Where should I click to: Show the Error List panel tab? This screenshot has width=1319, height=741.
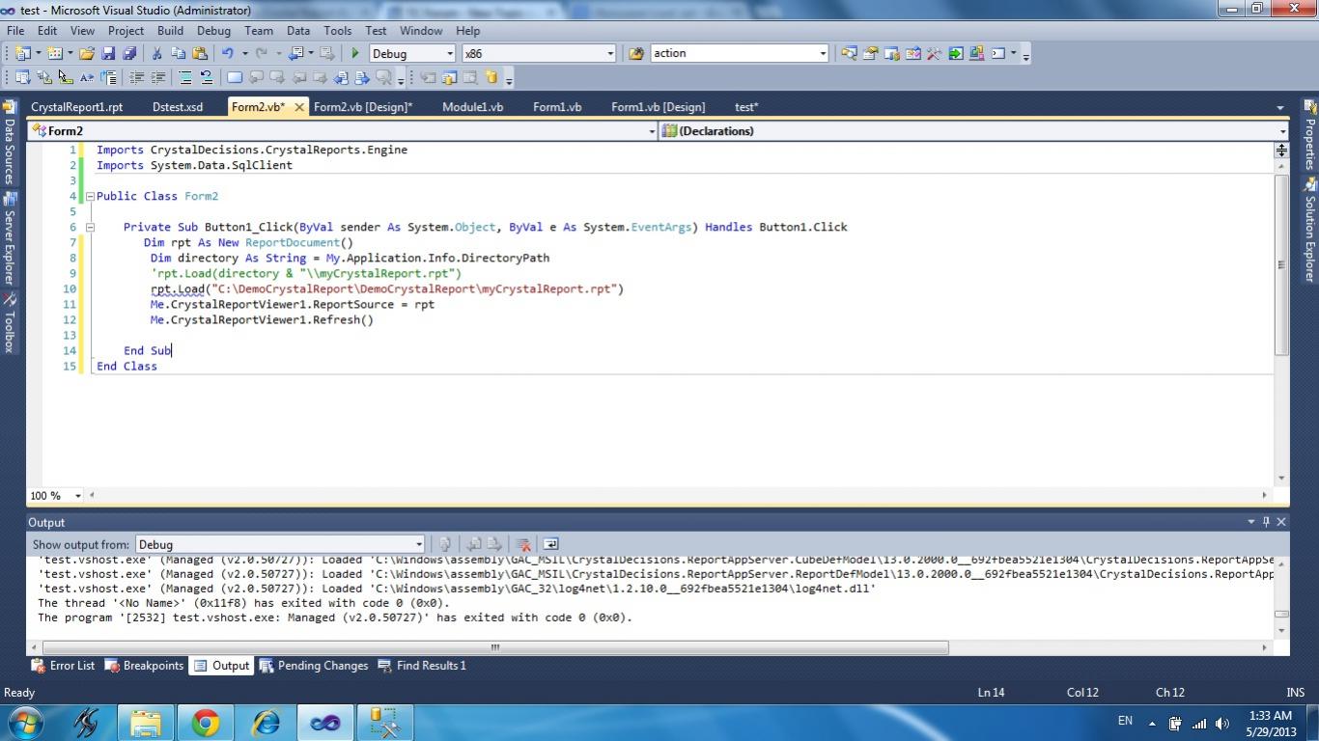(x=64, y=666)
